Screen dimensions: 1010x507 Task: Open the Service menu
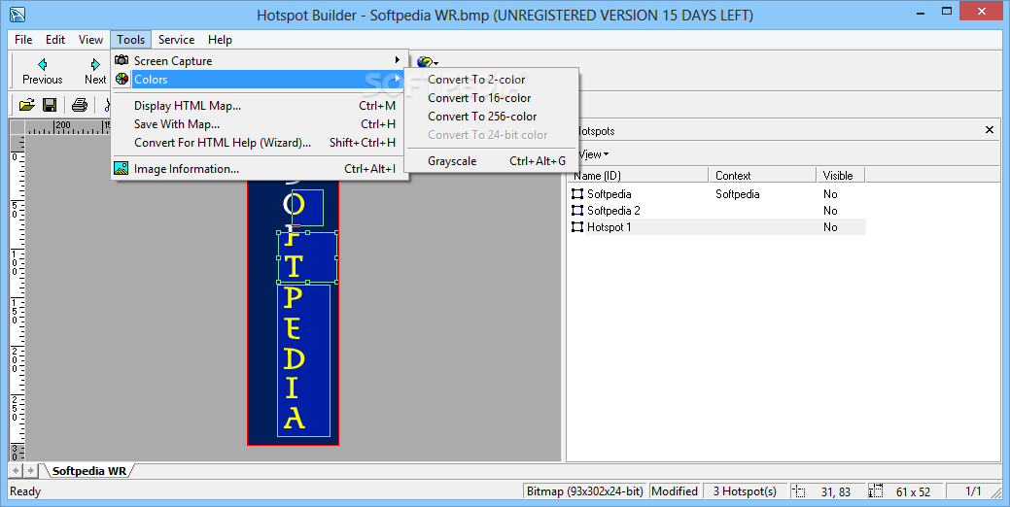177,40
